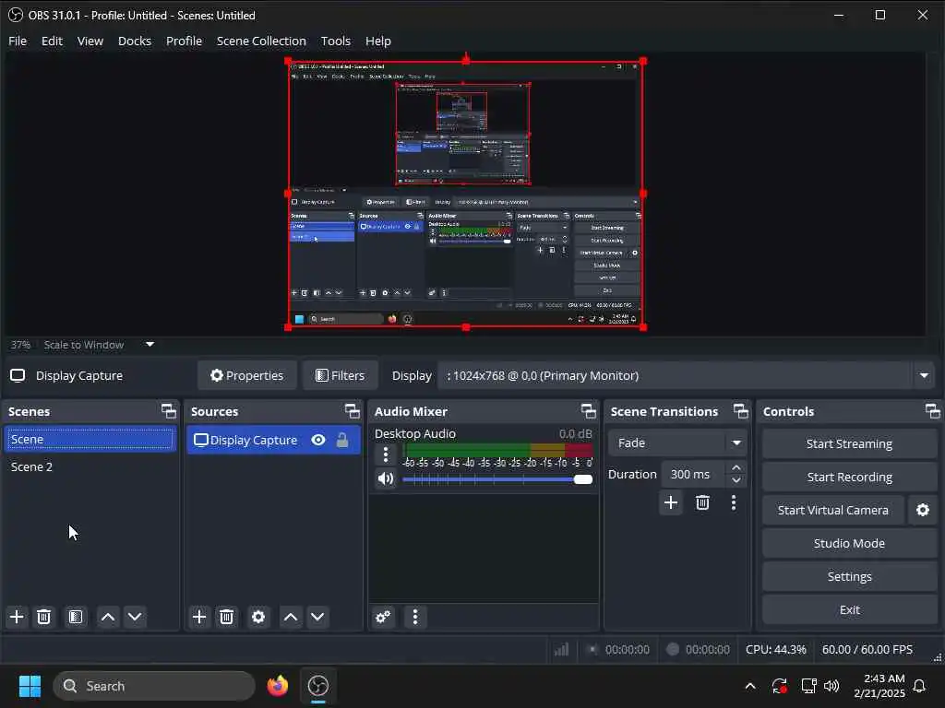Screen dimensions: 945x708
Task: Click the Duration 300 ms field
Action: (x=694, y=475)
